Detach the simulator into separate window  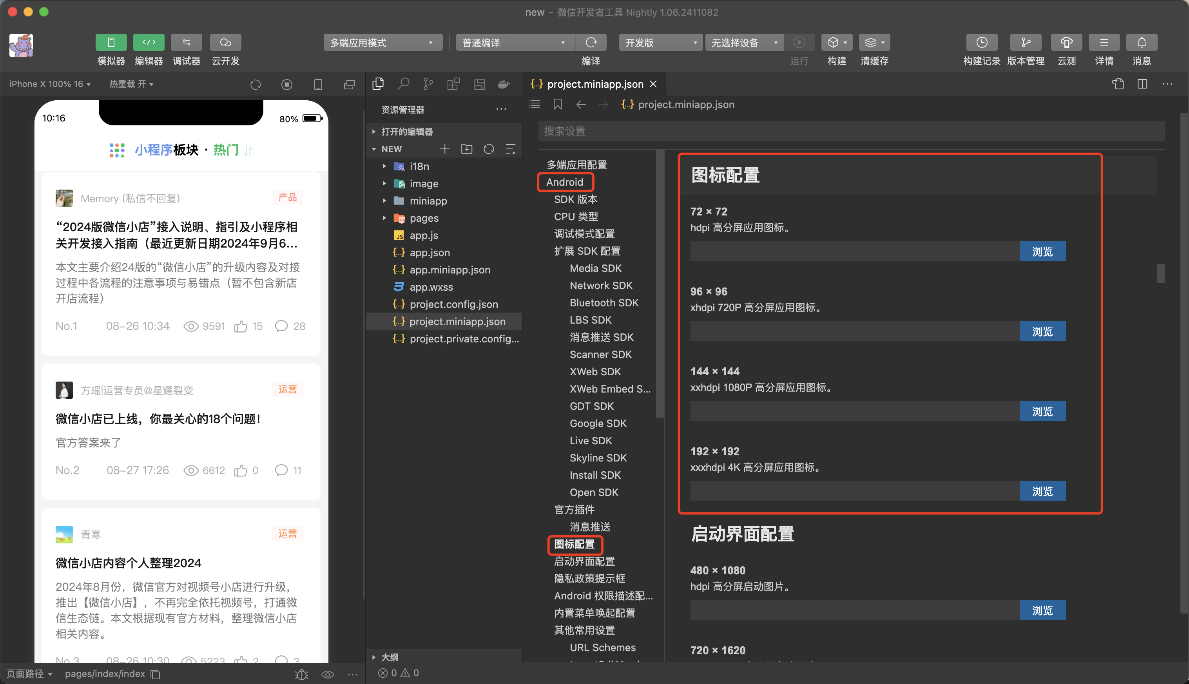349,85
